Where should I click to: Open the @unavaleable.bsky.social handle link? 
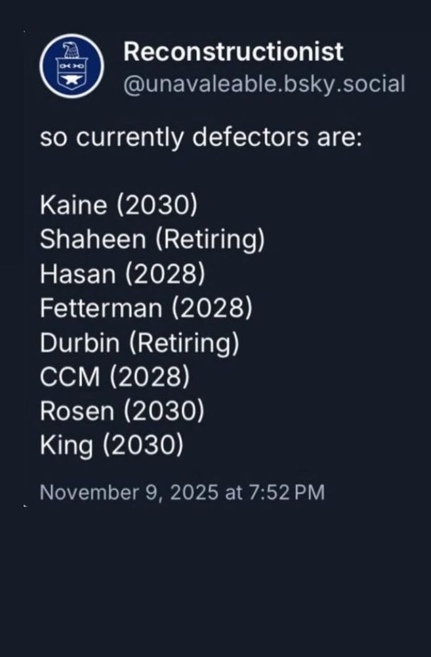pyautogui.click(x=264, y=84)
